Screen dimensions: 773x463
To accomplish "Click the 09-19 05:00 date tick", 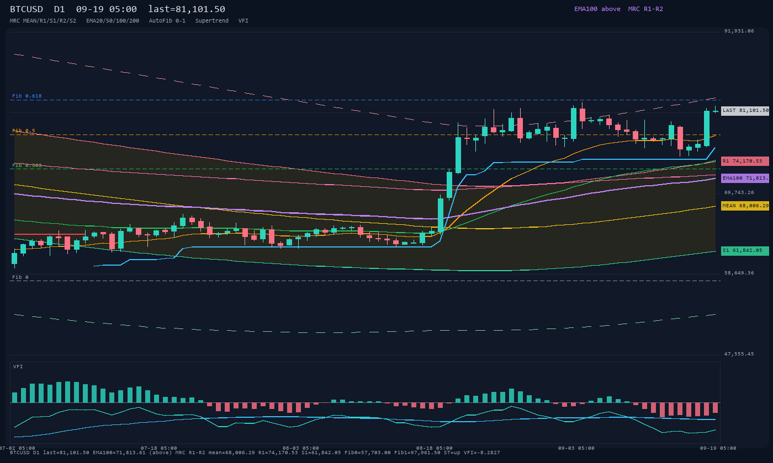I will (x=718, y=448).
